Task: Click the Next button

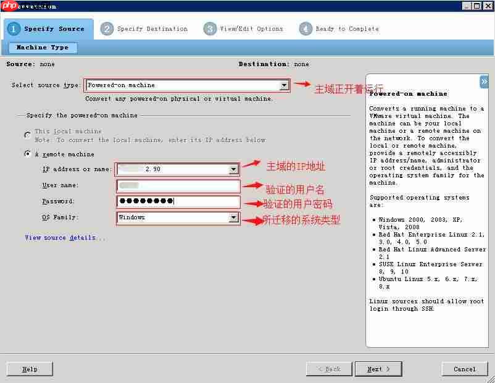Action: pyautogui.click(x=378, y=368)
